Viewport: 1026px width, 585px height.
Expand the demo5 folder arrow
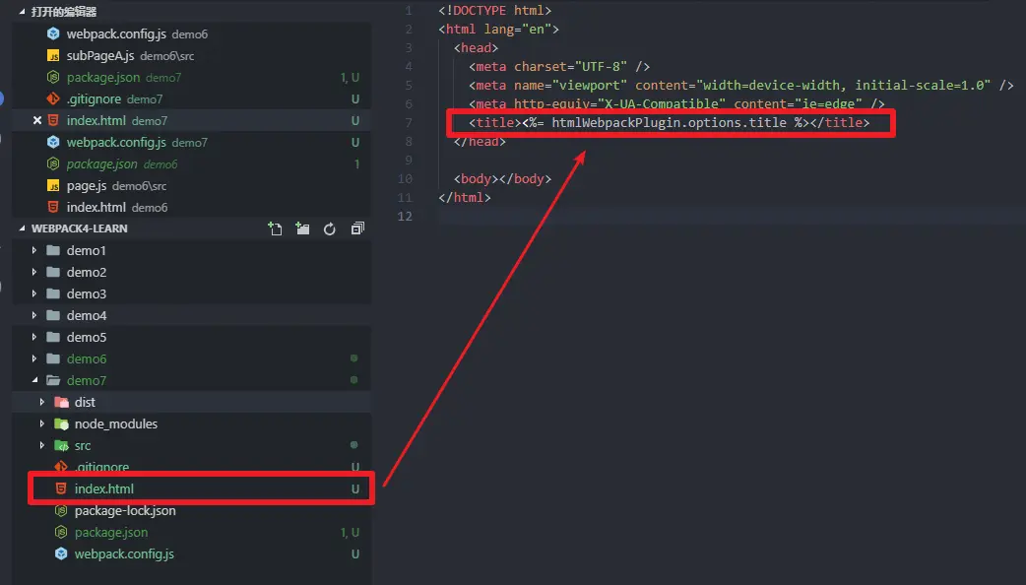click(34, 337)
